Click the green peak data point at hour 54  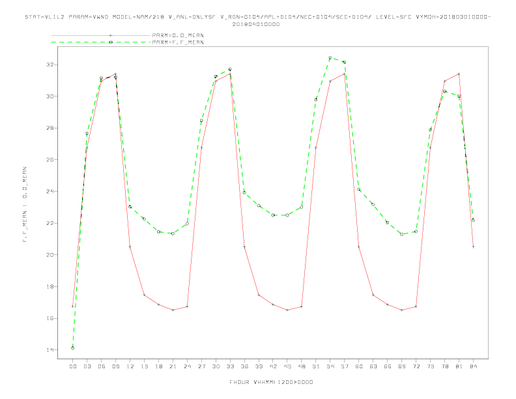330,57
